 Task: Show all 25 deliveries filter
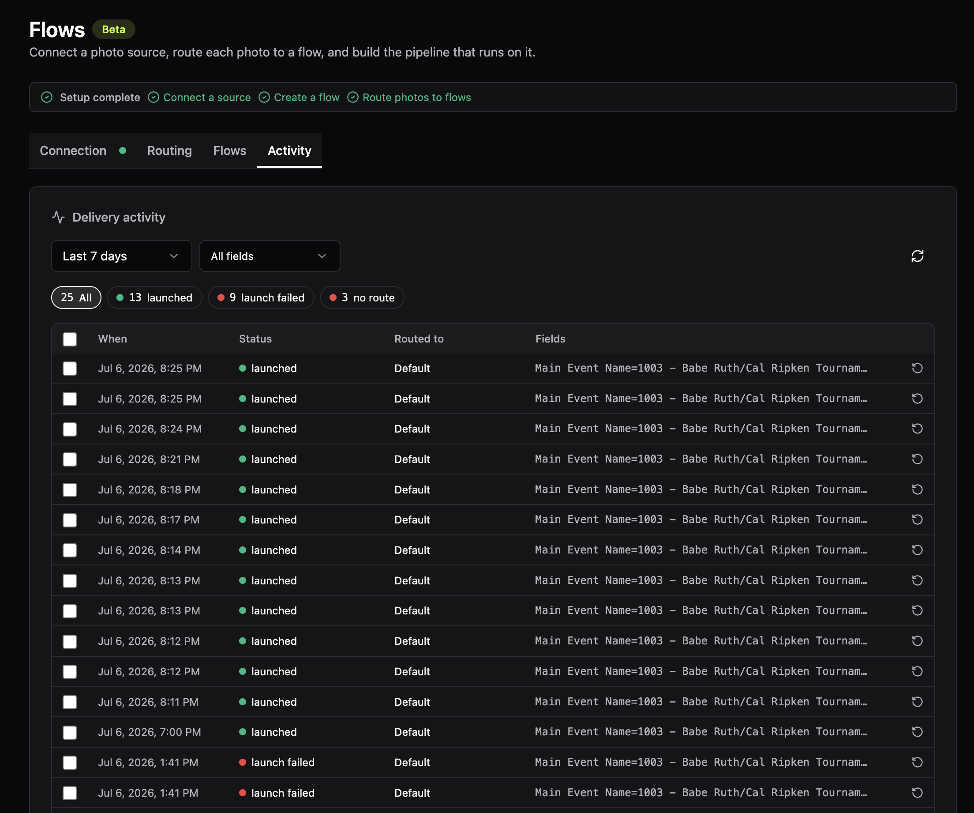(76, 297)
